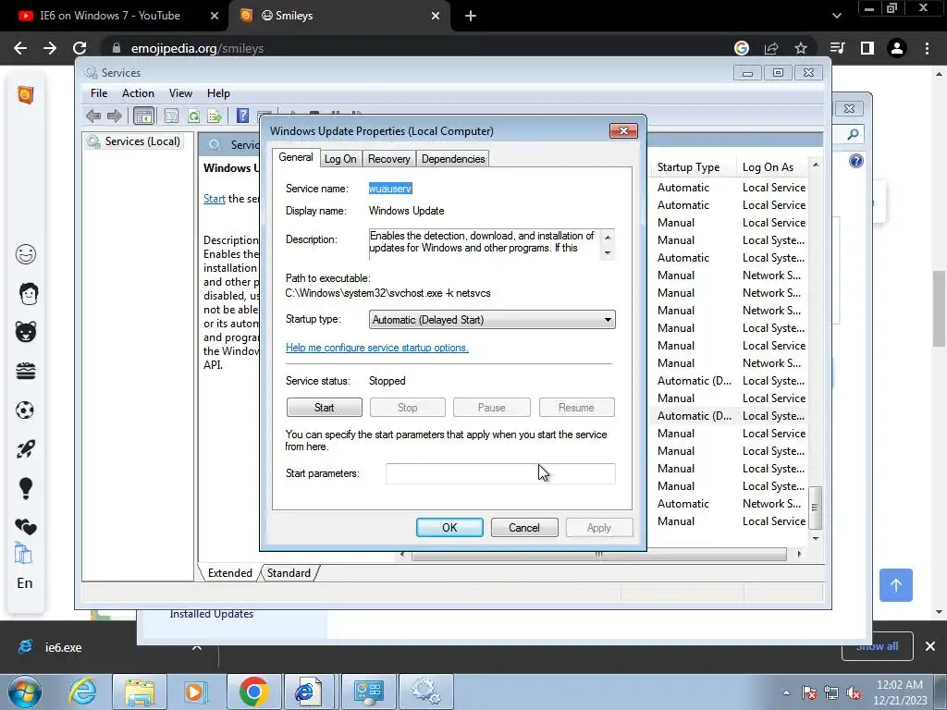
Task: Click the Show all downloads button
Action: coord(877,646)
